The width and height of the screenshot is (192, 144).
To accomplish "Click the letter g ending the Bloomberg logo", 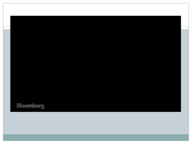I will (x=43, y=106).
